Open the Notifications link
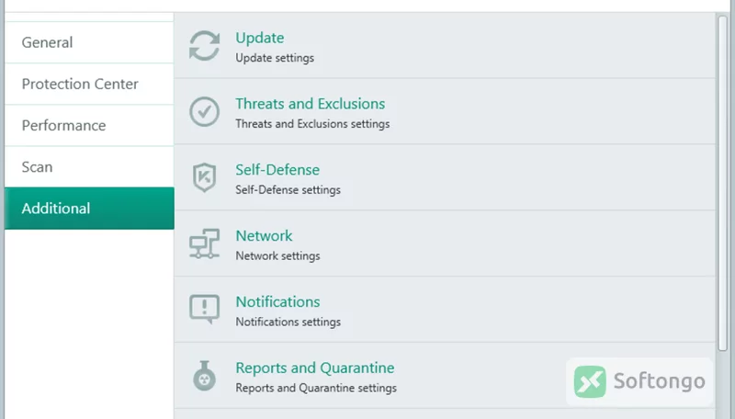 (278, 301)
